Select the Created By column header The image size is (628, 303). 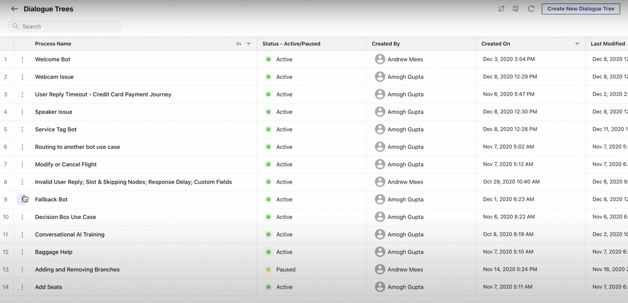[x=385, y=43]
